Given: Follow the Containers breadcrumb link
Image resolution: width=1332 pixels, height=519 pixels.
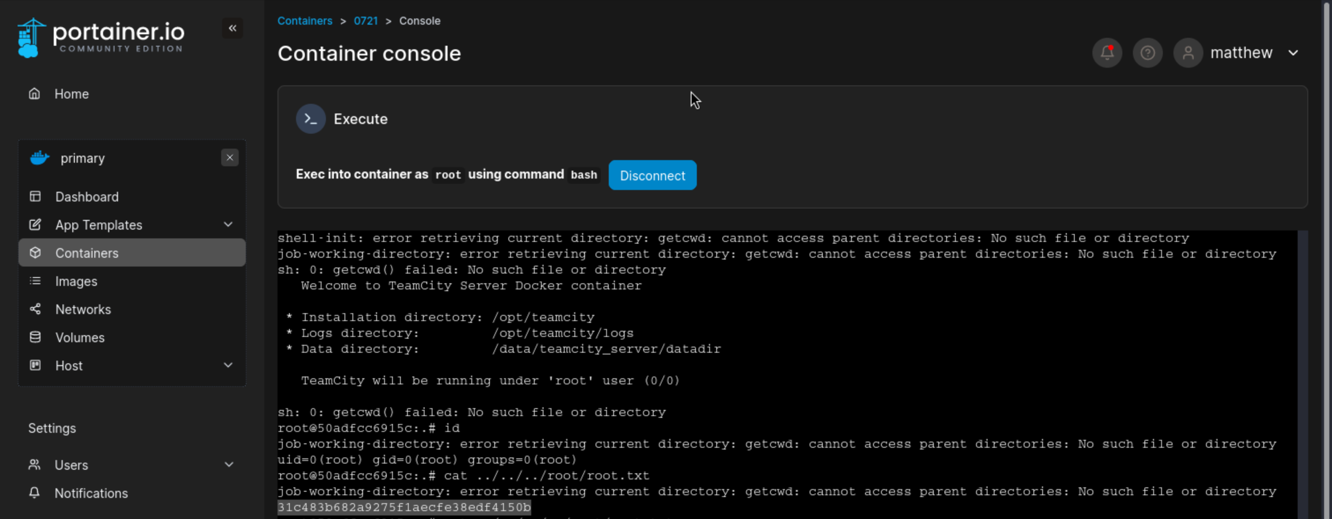Looking at the screenshot, I should click(304, 21).
